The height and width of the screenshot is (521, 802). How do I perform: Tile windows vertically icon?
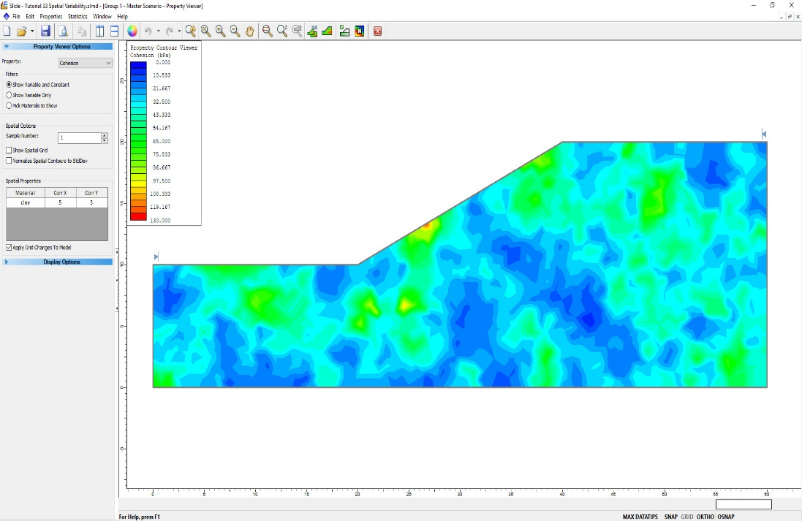tap(99, 31)
